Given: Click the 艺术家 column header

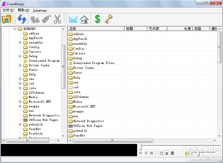Looking at the screenshot, I should pyautogui.click(x=157, y=28).
